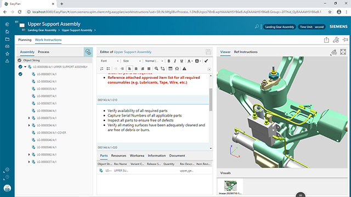This screenshot has width=351, height=197.
Task: Toggle checkmark for Upper Support Assembly row
Action: [x=20, y=67]
